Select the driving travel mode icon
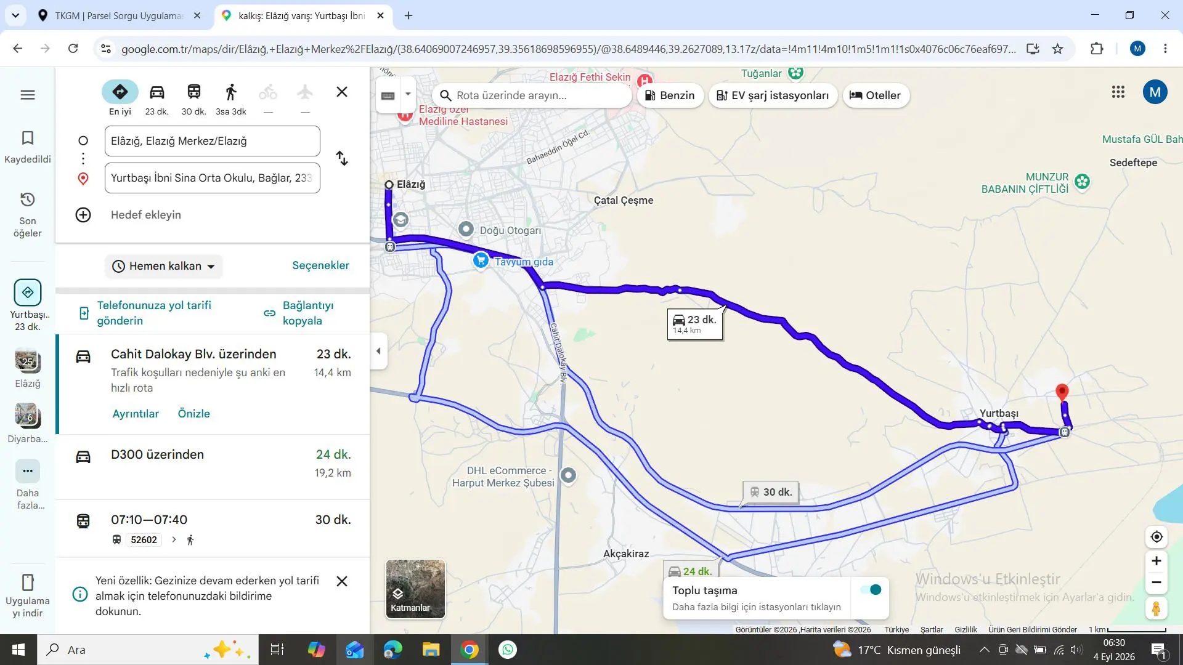 157,92
